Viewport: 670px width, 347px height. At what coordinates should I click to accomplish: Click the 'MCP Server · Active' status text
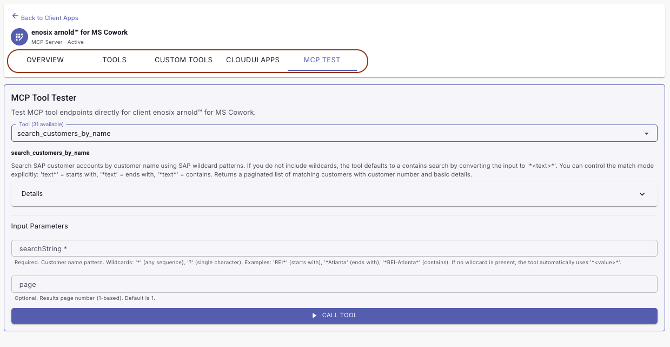click(57, 42)
